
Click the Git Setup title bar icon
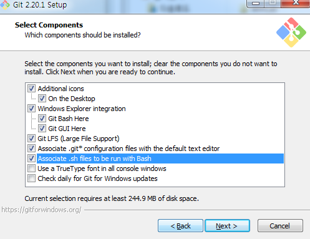[5, 4]
